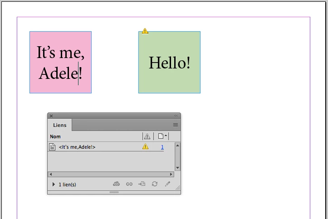This screenshot has width=328, height=219.
Task: Click scroll down arrow in Liens list
Action: [x=177, y=168]
